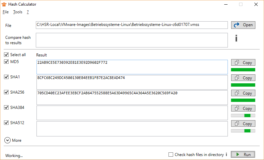Copy the SHA1 hash result
Viewport: 264px width, 160px height.
pos(243,78)
